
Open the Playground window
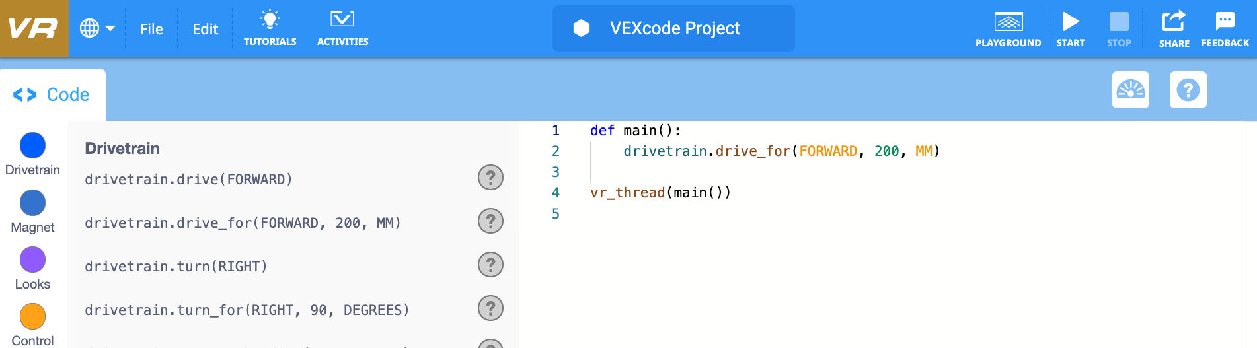[1008, 29]
